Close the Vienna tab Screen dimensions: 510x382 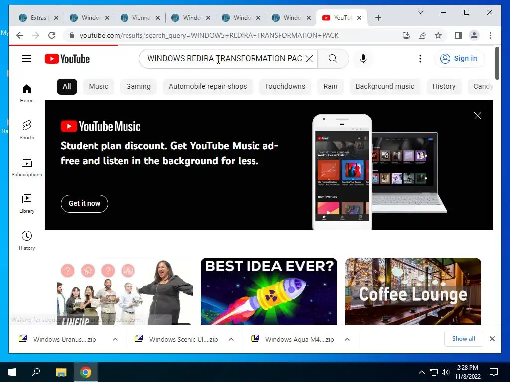(158, 18)
